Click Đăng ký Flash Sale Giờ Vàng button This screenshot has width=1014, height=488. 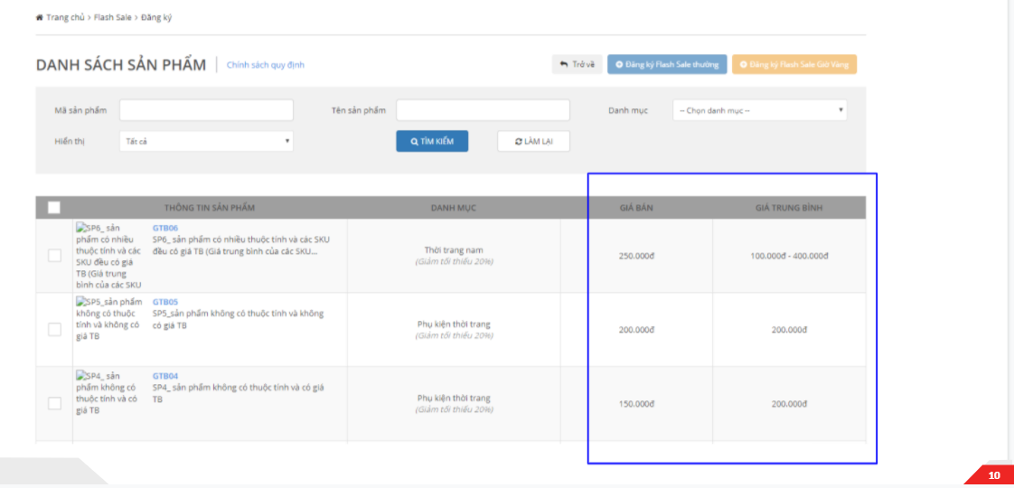[793, 65]
